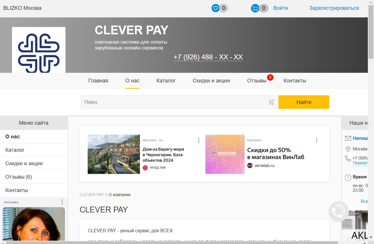
Task: Open the shopping cart icon
Action: [x=255, y=8]
